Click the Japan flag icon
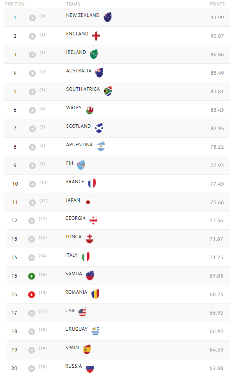This screenshot has height=383, width=230. 88,202
